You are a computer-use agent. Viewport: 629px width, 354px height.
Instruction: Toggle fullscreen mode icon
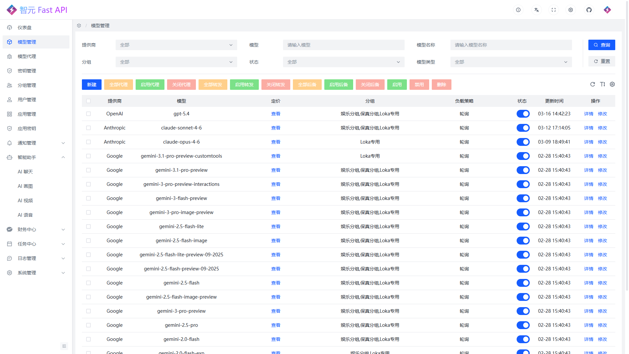[553, 10]
